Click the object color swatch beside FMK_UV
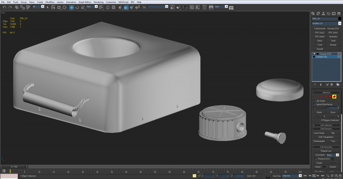 coord(340,19)
